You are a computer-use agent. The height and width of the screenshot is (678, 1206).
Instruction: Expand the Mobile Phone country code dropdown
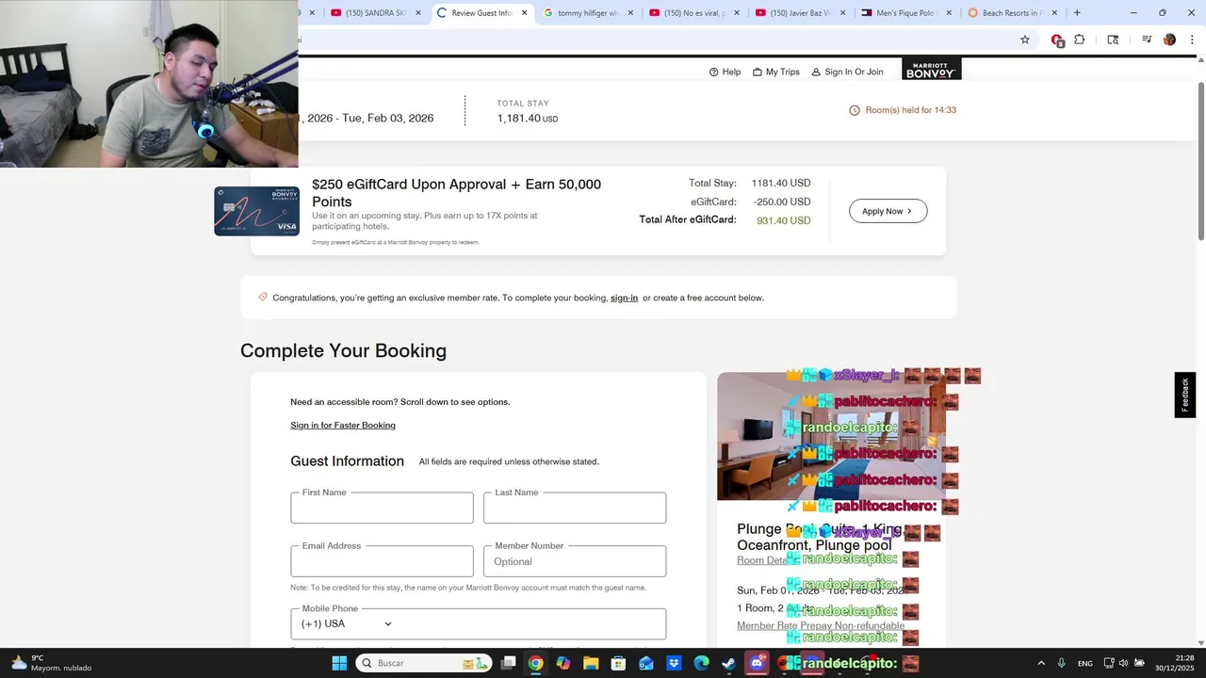click(347, 624)
